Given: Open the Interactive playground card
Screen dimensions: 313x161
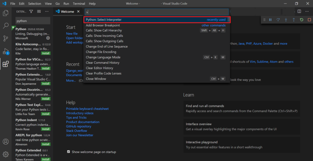Looking at the screenshot, I should point(242,145).
